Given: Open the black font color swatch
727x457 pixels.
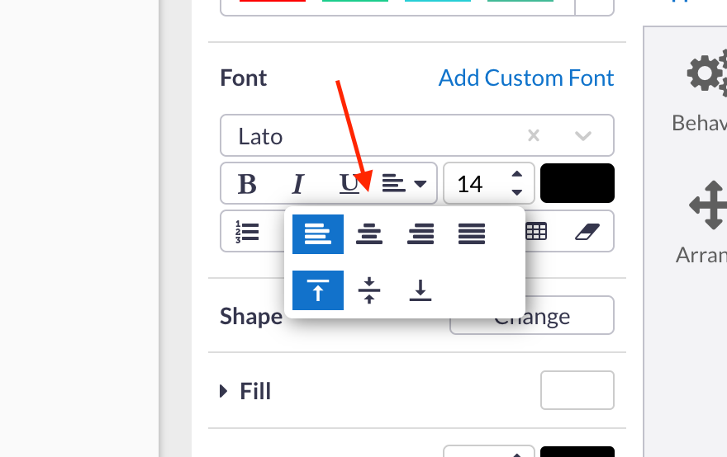Looking at the screenshot, I should click(577, 183).
